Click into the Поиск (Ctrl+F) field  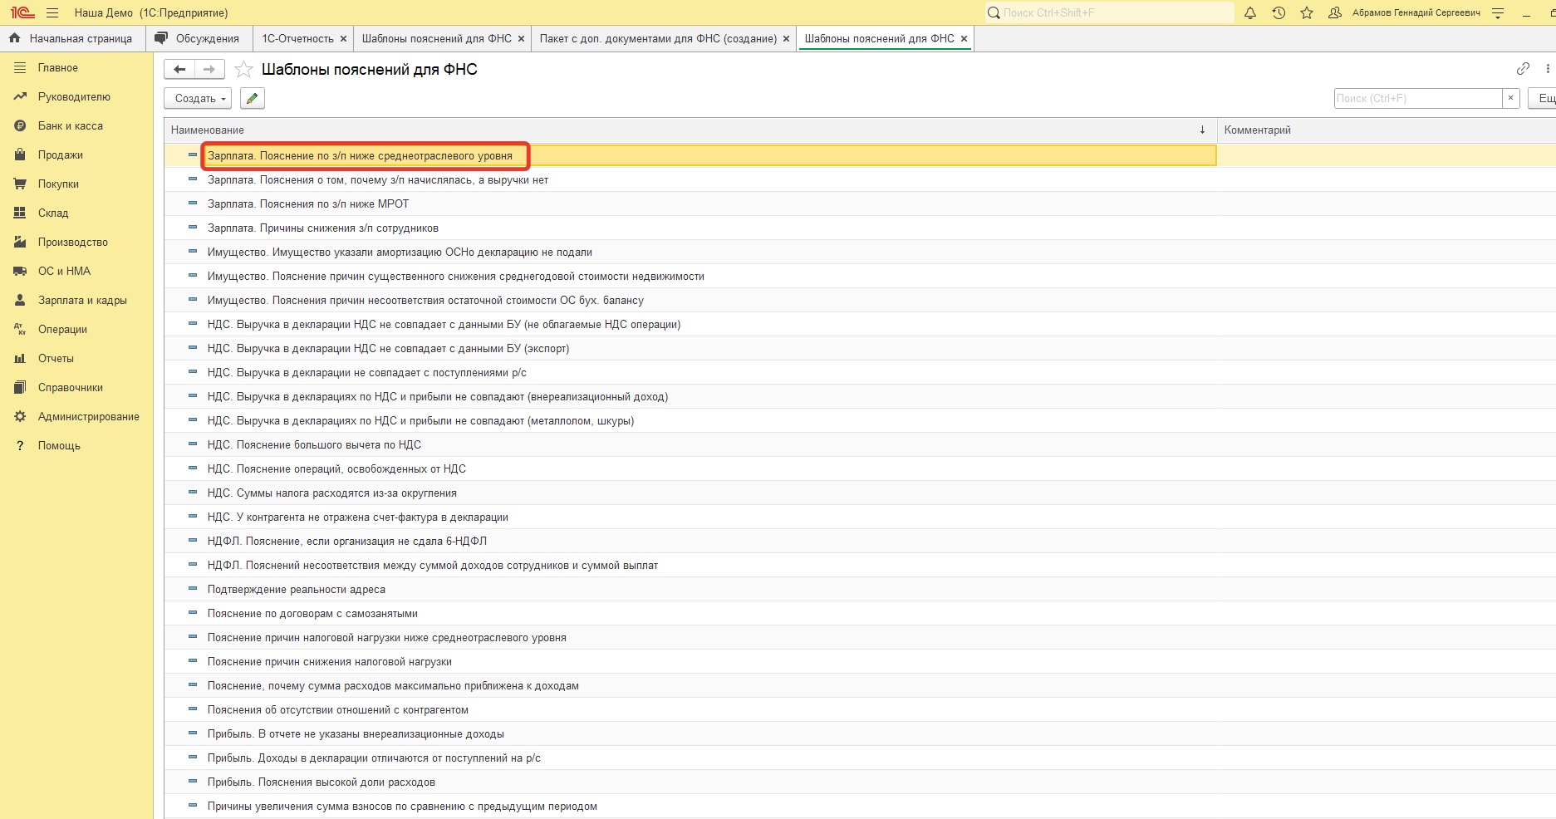pyautogui.click(x=1417, y=98)
